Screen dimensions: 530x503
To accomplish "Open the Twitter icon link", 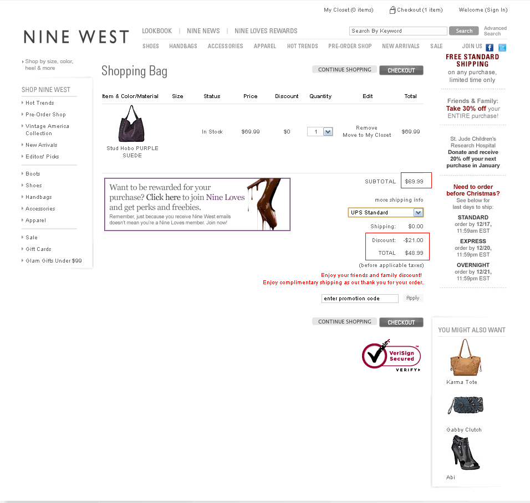I will click(x=502, y=47).
